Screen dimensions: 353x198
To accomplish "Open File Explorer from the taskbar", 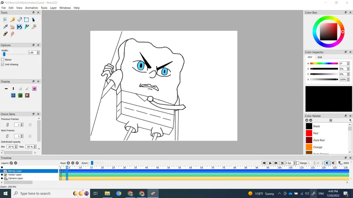I will coord(107,193).
